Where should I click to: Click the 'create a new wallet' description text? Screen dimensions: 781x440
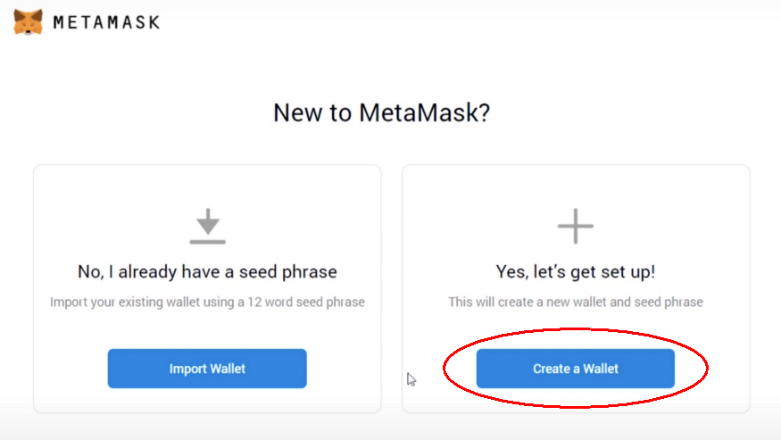(x=576, y=302)
